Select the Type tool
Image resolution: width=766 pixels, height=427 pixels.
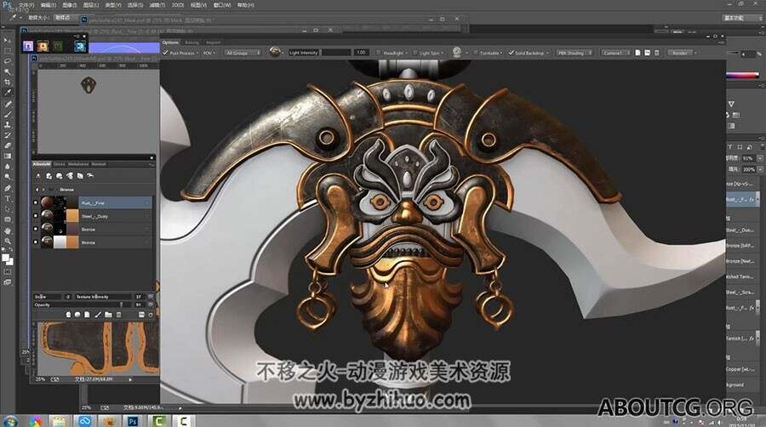pyautogui.click(x=8, y=199)
